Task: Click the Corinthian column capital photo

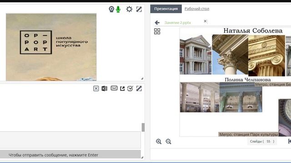Action: pyautogui.click(x=230, y=54)
